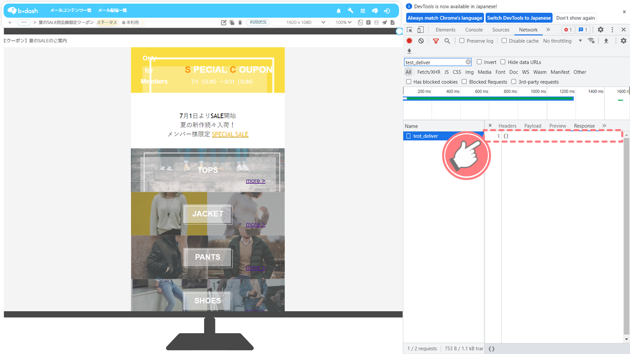The width and height of the screenshot is (630, 354).
Task: Filter requests by CSS type
Action: [457, 72]
